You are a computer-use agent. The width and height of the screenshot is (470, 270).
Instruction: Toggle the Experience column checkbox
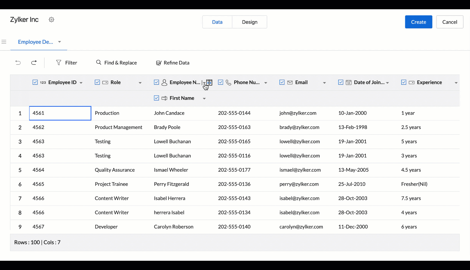(x=403, y=82)
